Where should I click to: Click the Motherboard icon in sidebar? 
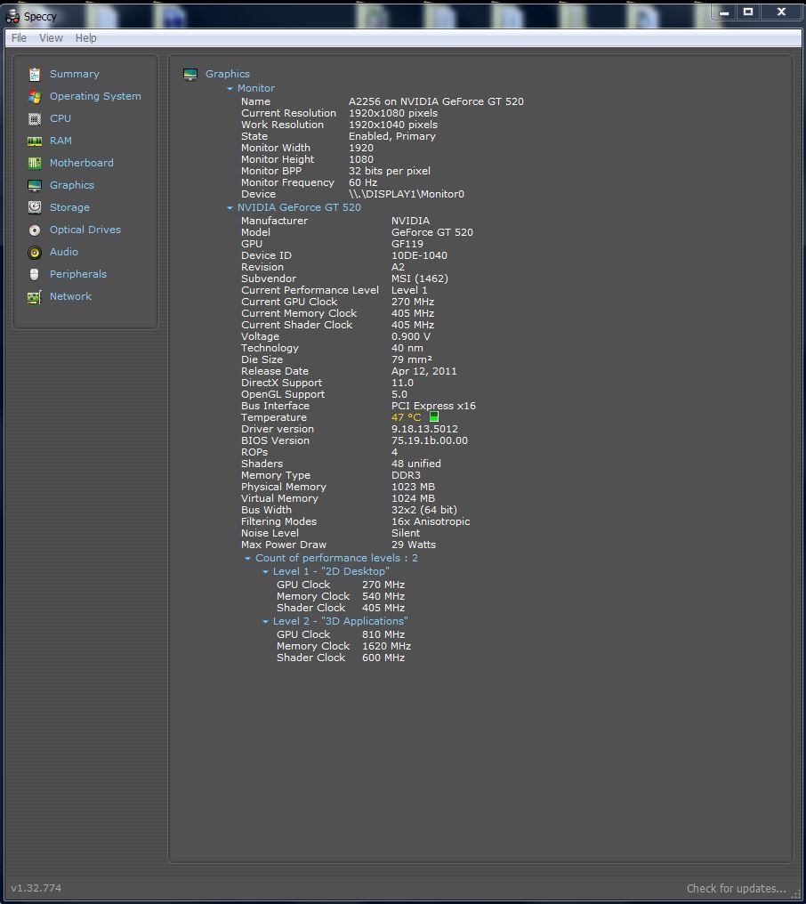(35, 163)
